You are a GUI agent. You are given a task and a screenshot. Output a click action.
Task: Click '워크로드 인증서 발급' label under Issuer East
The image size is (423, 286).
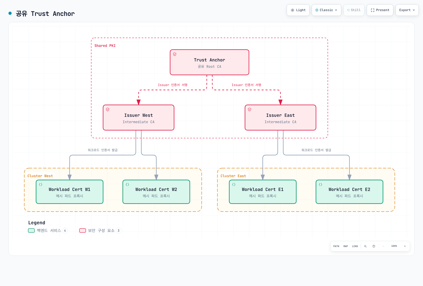tap(316, 150)
